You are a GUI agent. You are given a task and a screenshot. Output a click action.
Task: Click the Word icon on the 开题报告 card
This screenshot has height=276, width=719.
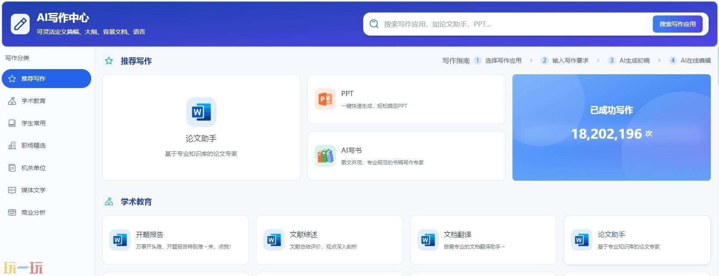[120, 240]
